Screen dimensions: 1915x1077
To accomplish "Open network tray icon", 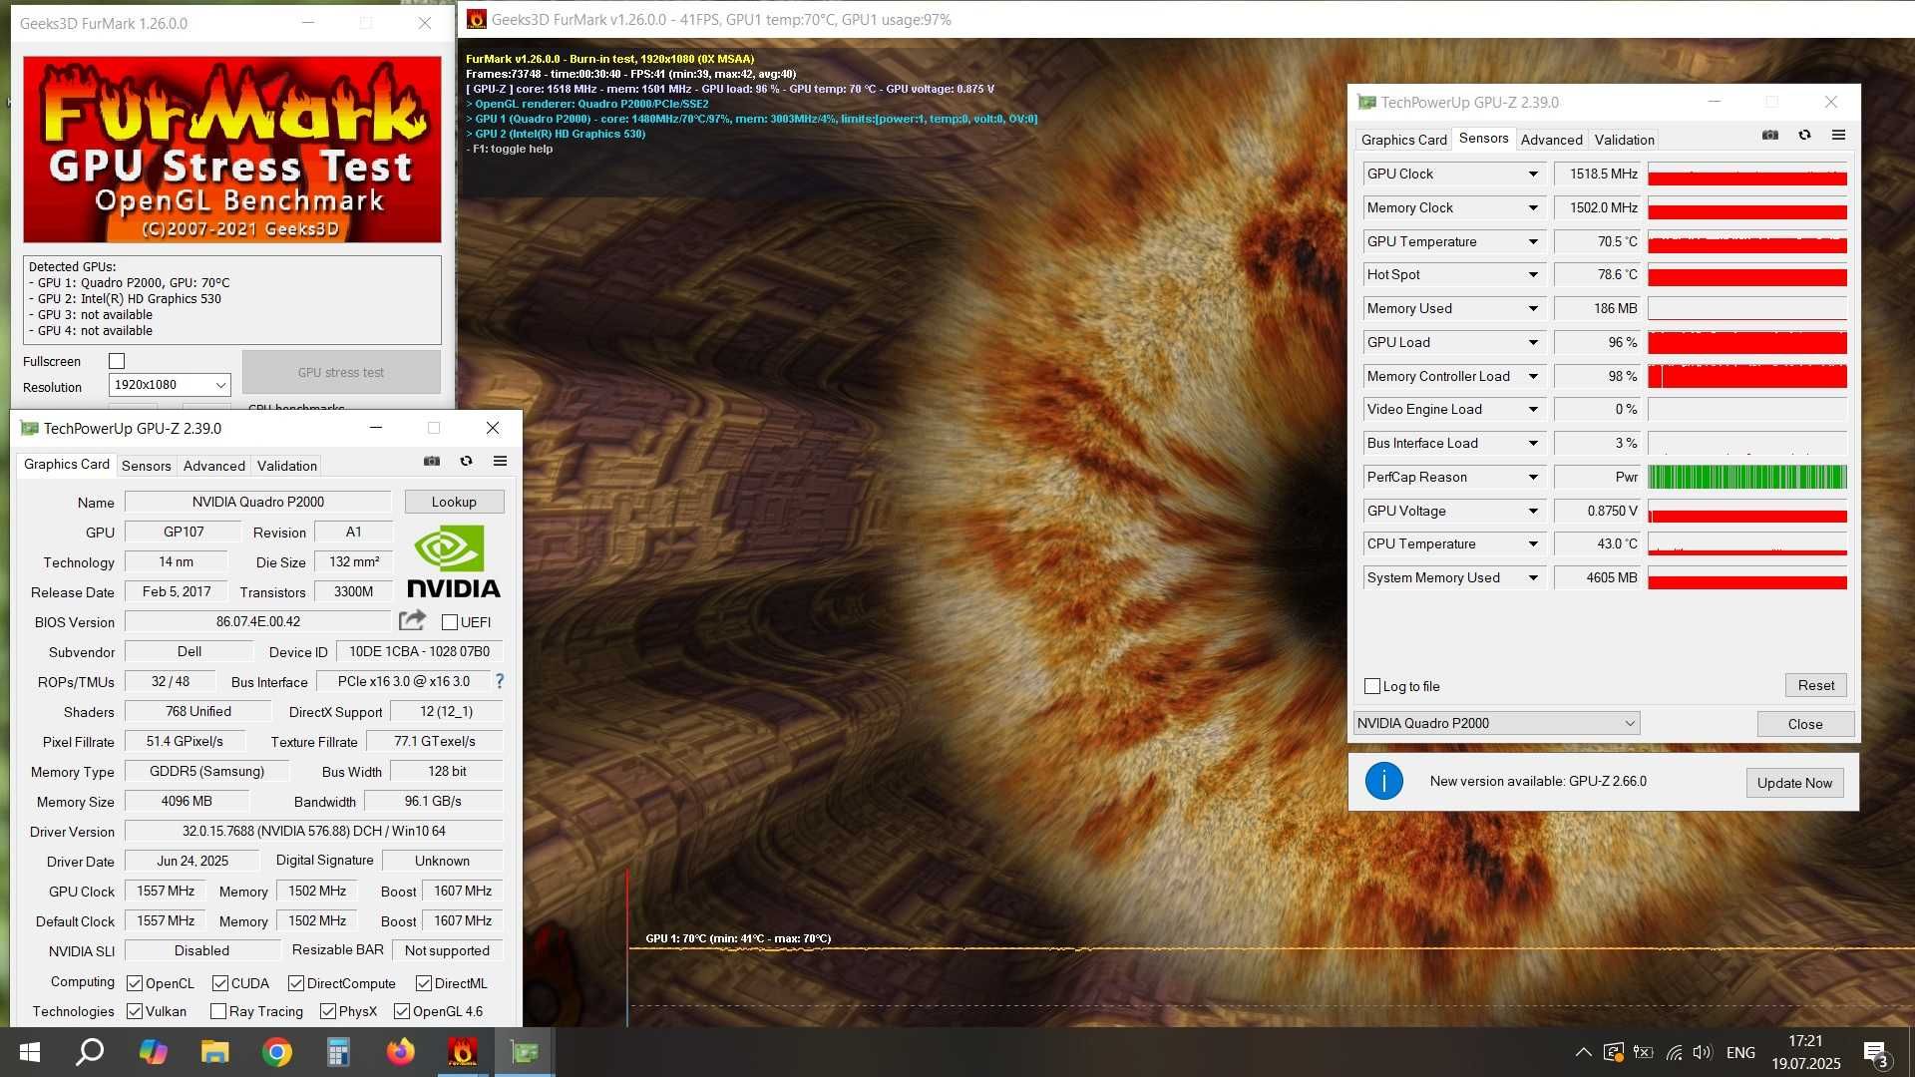I will click(1674, 1052).
